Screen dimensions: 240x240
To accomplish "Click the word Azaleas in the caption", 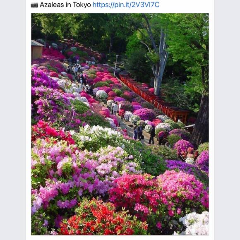I will pos(52,5).
